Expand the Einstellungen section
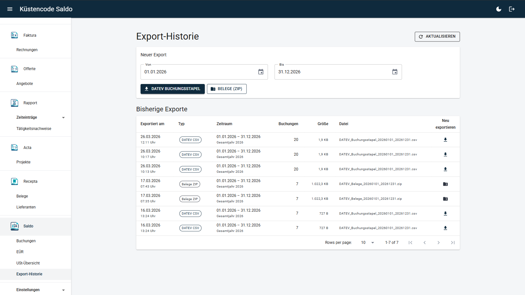This screenshot has width=525, height=295. [x=63, y=290]
